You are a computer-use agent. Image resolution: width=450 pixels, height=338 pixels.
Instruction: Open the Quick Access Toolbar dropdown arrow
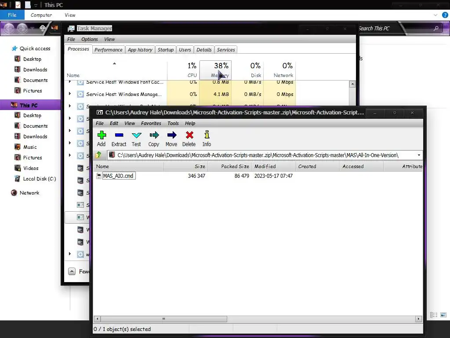pos(36,5)
